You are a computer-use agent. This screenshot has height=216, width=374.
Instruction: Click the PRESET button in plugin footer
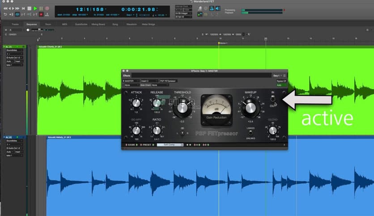point(147,145)
